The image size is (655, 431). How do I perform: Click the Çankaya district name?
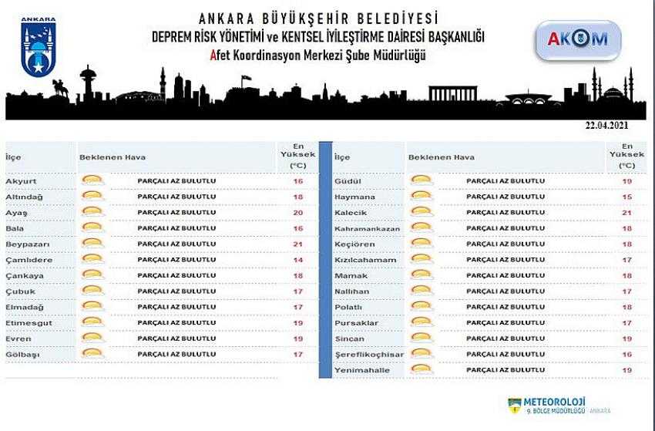(x=24, y=276)
